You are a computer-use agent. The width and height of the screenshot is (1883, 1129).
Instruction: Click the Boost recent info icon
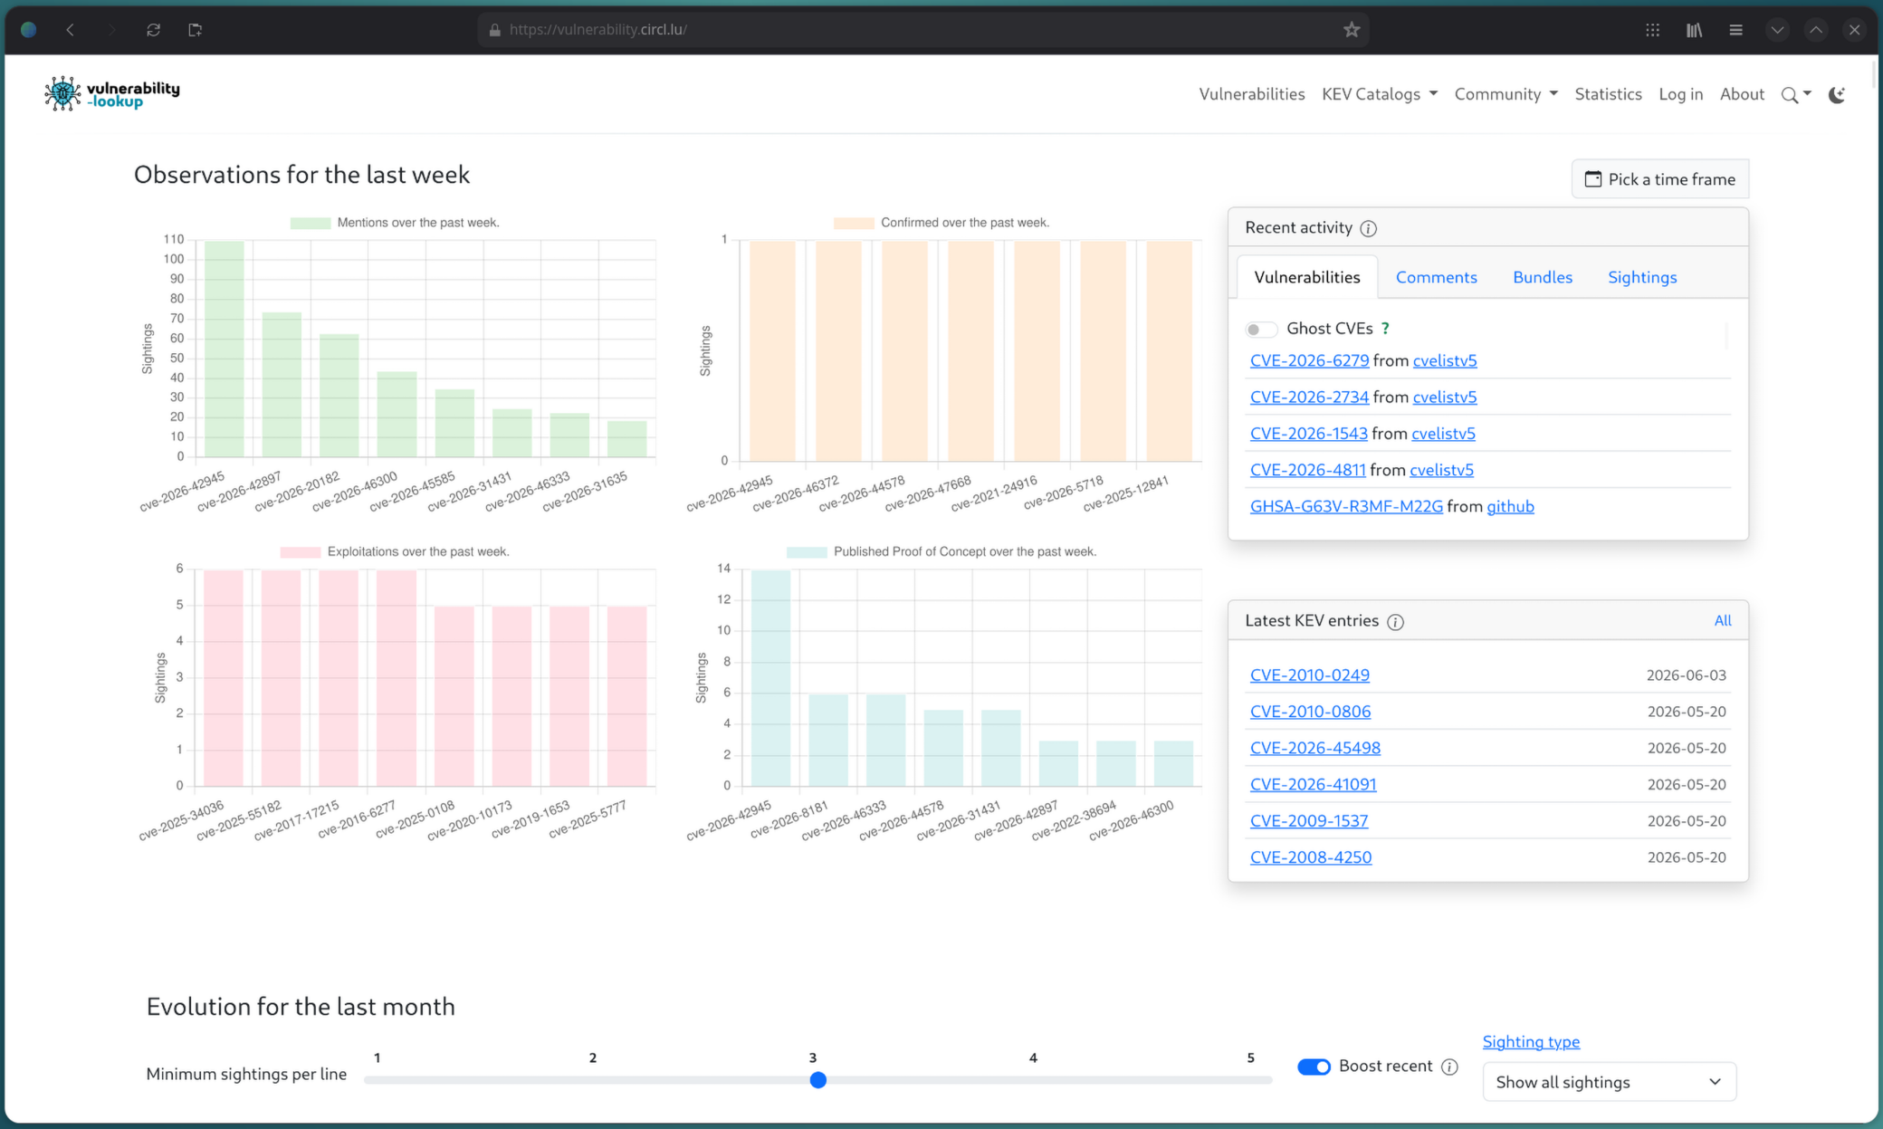1449,1067
